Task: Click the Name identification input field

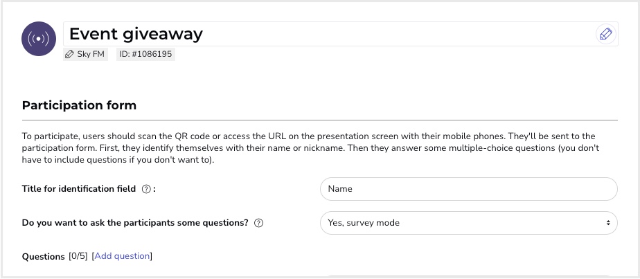Action: 468,189
